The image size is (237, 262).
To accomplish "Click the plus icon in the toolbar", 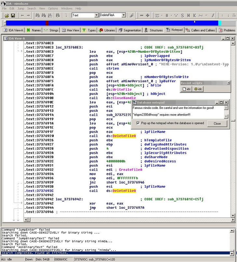I will [x=148, y=15].
